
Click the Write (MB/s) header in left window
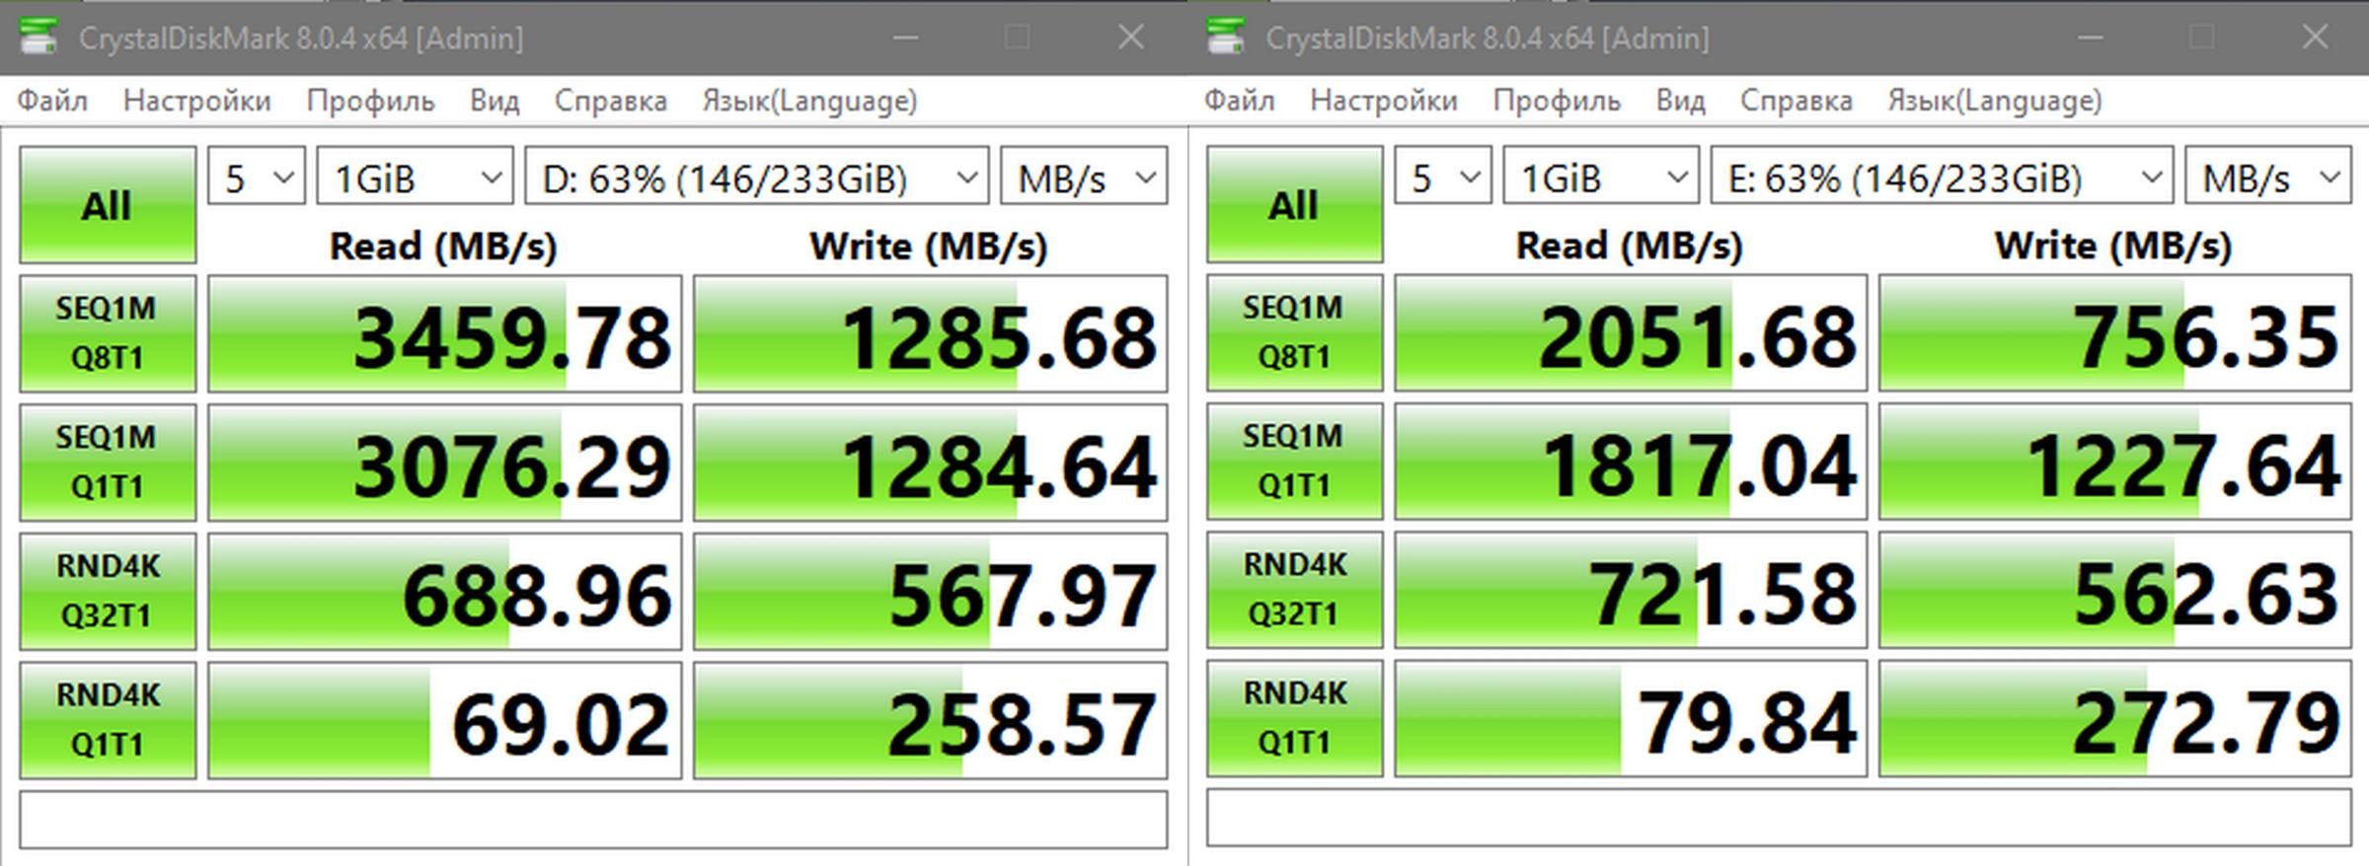pos(929,246)
